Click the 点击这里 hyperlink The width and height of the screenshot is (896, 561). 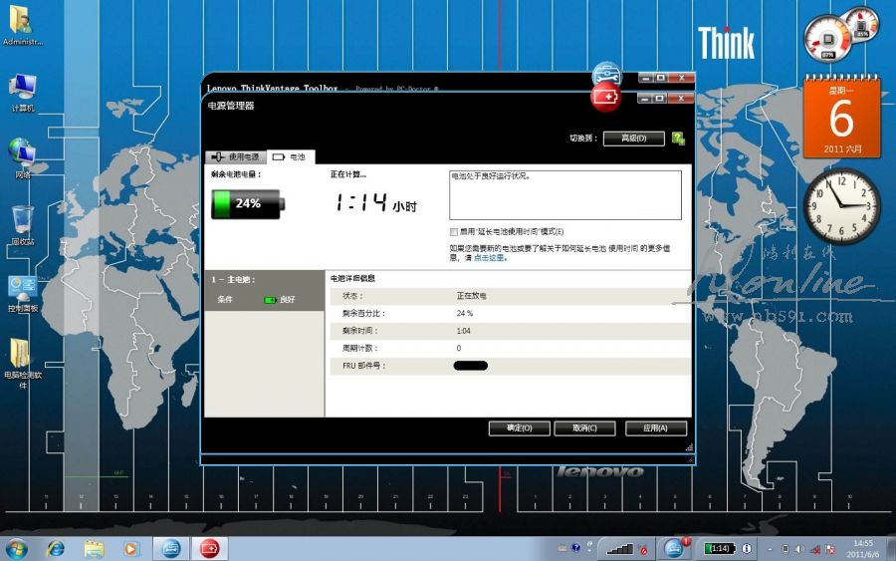pyautogui.click(x=490, y=258)
